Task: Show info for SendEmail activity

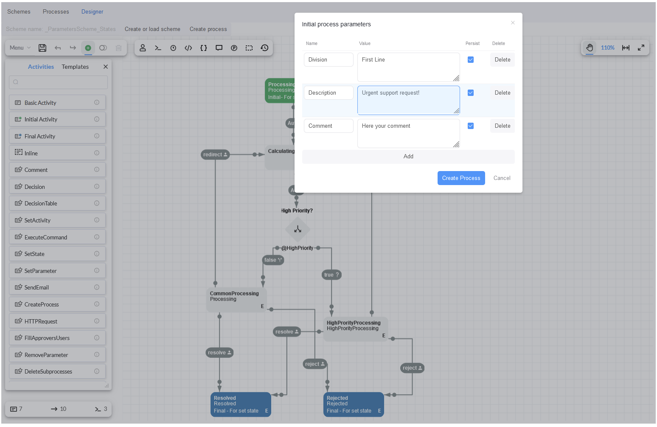Action: [x=97, y=287]
